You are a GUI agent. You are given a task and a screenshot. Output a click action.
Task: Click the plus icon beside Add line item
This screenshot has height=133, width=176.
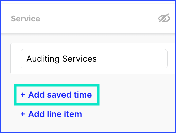[x=23, y=114]
